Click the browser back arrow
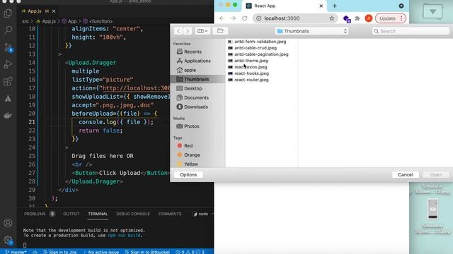The height and width of the screenshot is (254, 453). (222, 18)
